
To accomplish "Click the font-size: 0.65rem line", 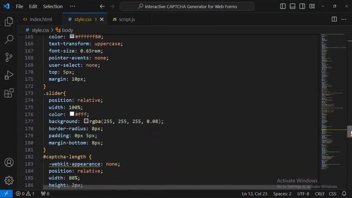I will [x=76, y=51].
